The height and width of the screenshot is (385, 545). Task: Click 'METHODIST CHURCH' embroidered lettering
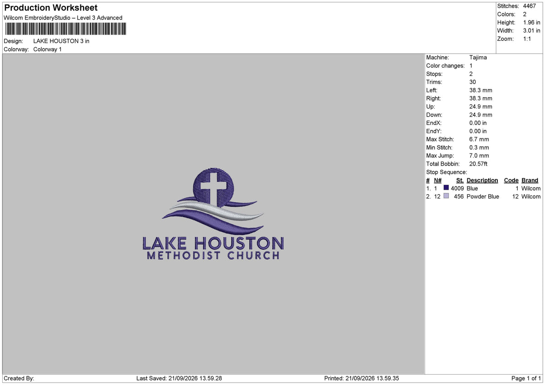click(x=213, y=256)
